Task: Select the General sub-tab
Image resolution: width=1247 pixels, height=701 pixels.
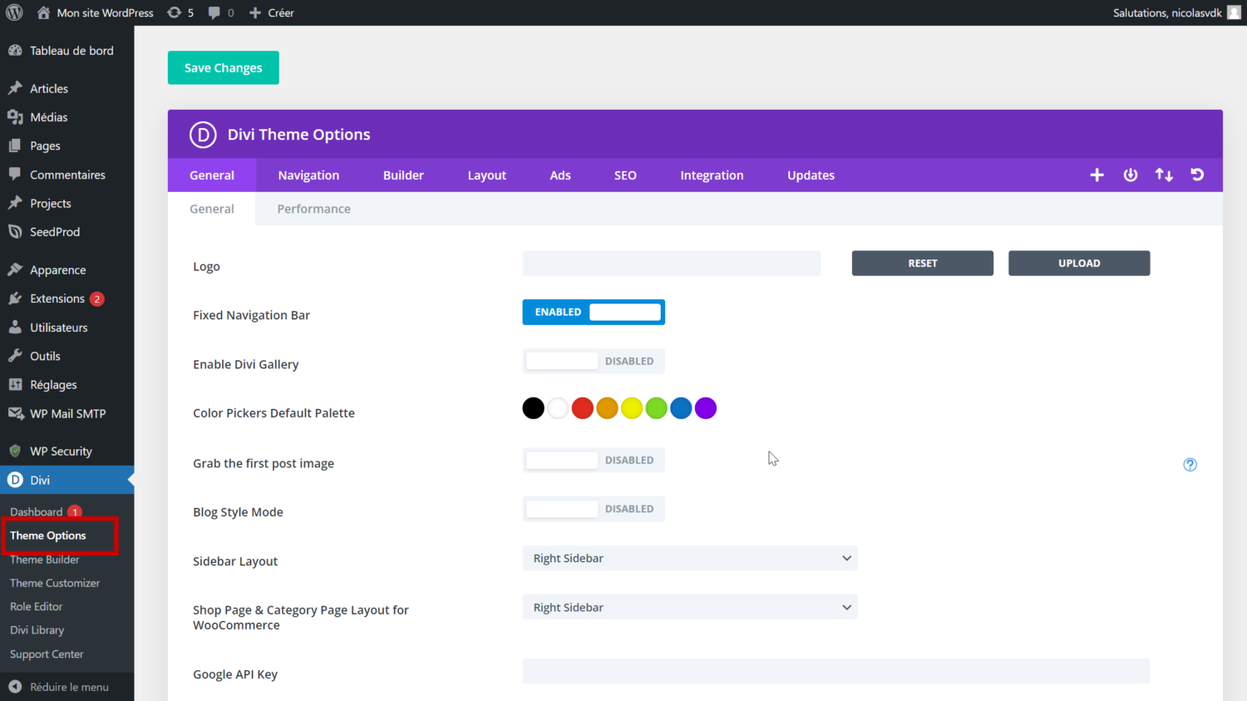Action: point(212,209)
